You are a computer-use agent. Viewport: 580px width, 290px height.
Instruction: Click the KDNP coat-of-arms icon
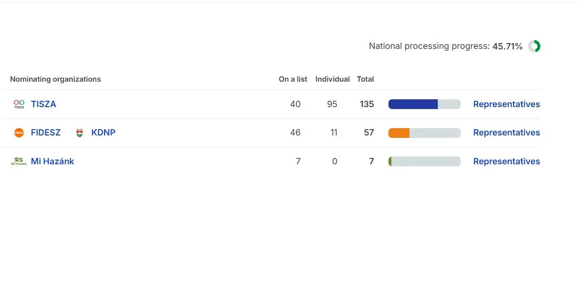(80, 133)
